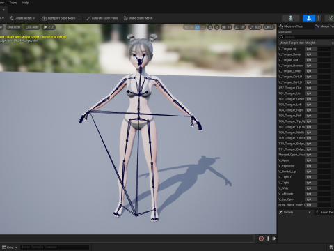The height and width of the screenshot is (251, 334).
Task: Step forward one frame
Action: pos(274,238)
